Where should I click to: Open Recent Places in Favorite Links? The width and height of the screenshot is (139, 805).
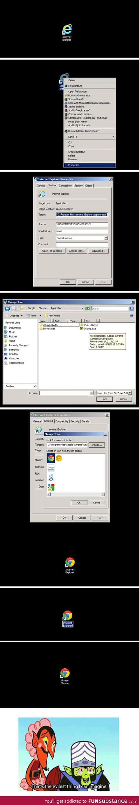pos(14,362)
